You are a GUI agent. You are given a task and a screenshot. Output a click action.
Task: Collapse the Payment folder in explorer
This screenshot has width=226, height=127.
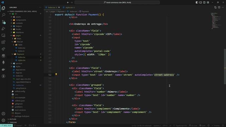(20, 54)
